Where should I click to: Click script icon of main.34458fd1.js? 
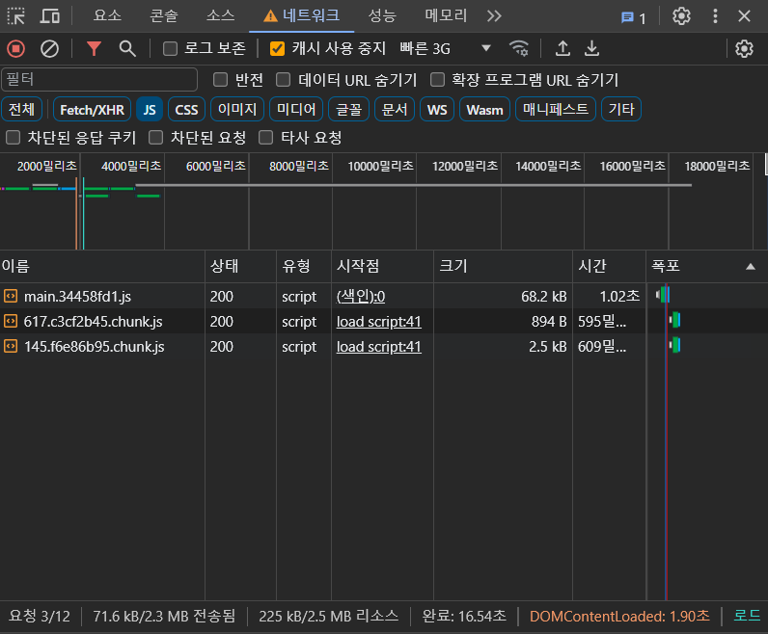click(11, 296)
